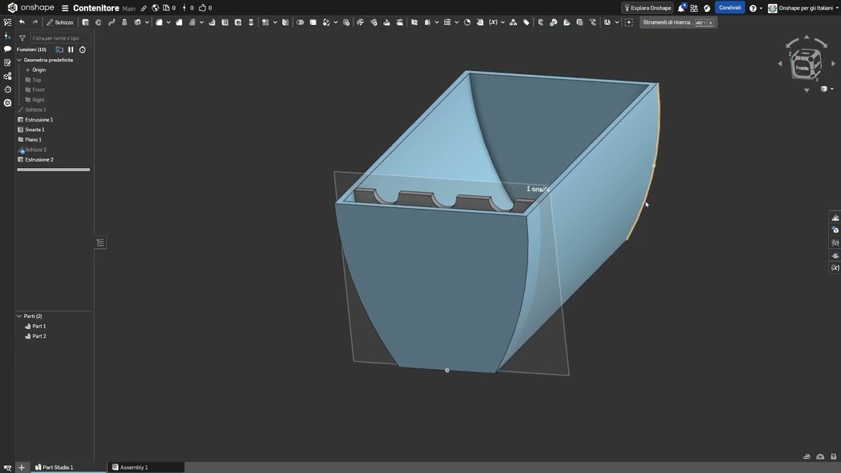
Task: Open the mass properties pie icon
Action: (467, 22)
